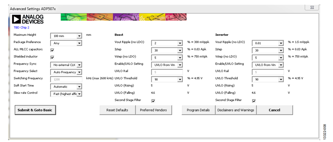The width and height of the screenshot is (333, 142).
Task: Click the Reset Defaults button
Action: [117, 110]
